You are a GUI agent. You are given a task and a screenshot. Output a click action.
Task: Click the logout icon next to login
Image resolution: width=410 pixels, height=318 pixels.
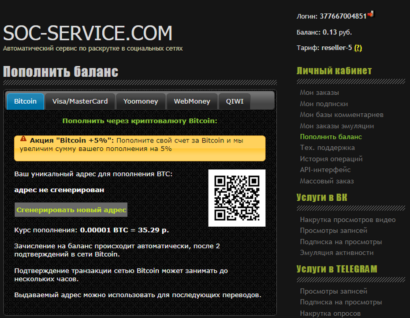(x=371, y=14)
